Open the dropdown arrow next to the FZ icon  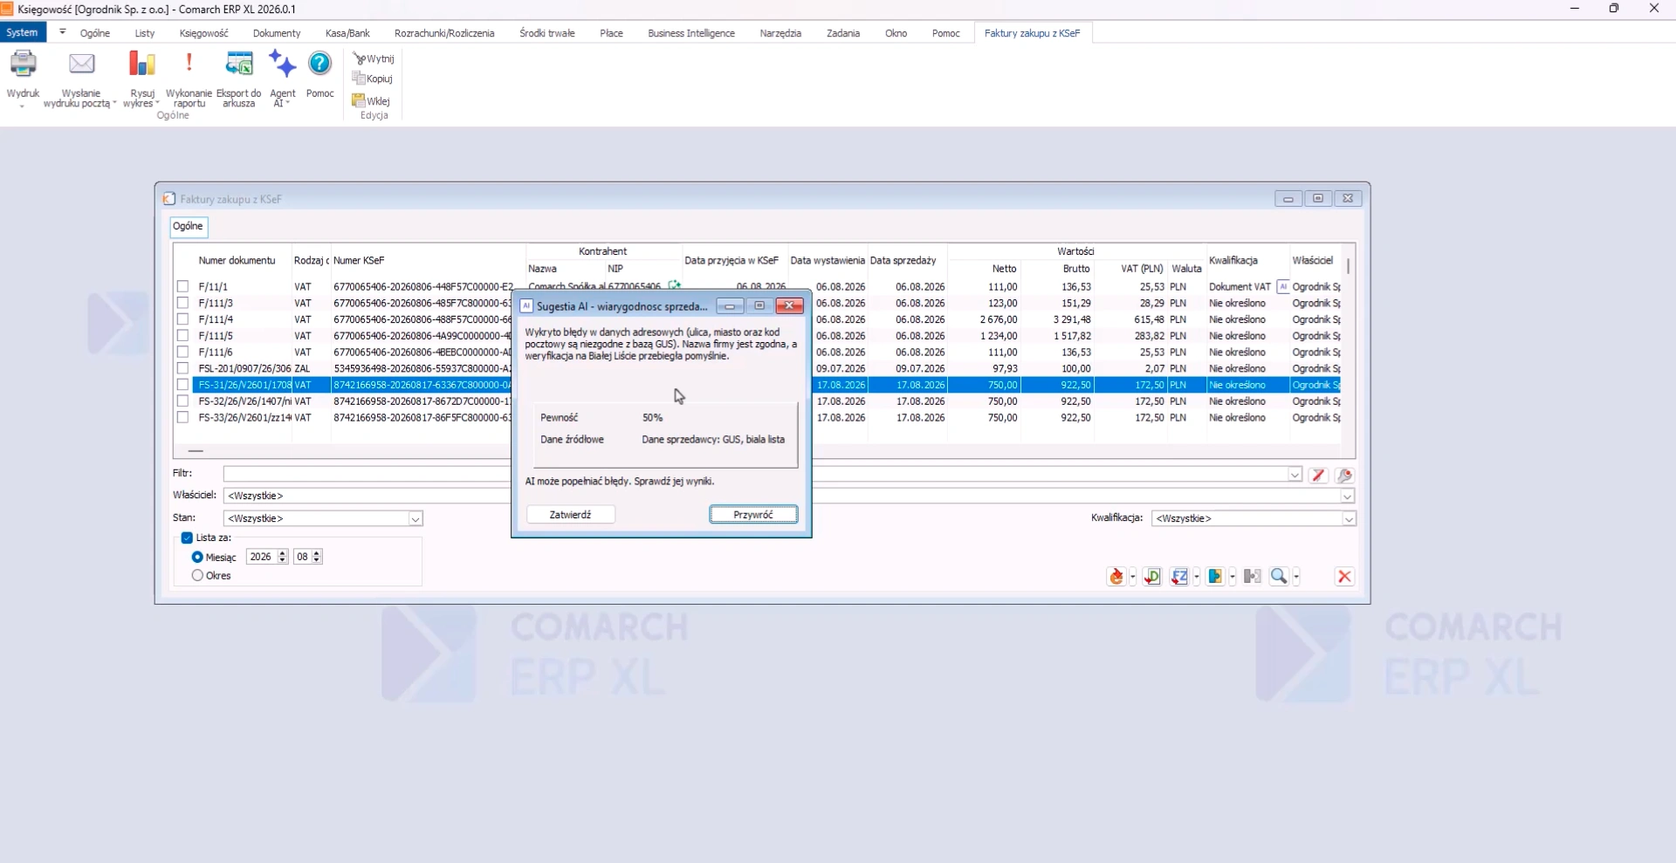(x=1196, y=577)
